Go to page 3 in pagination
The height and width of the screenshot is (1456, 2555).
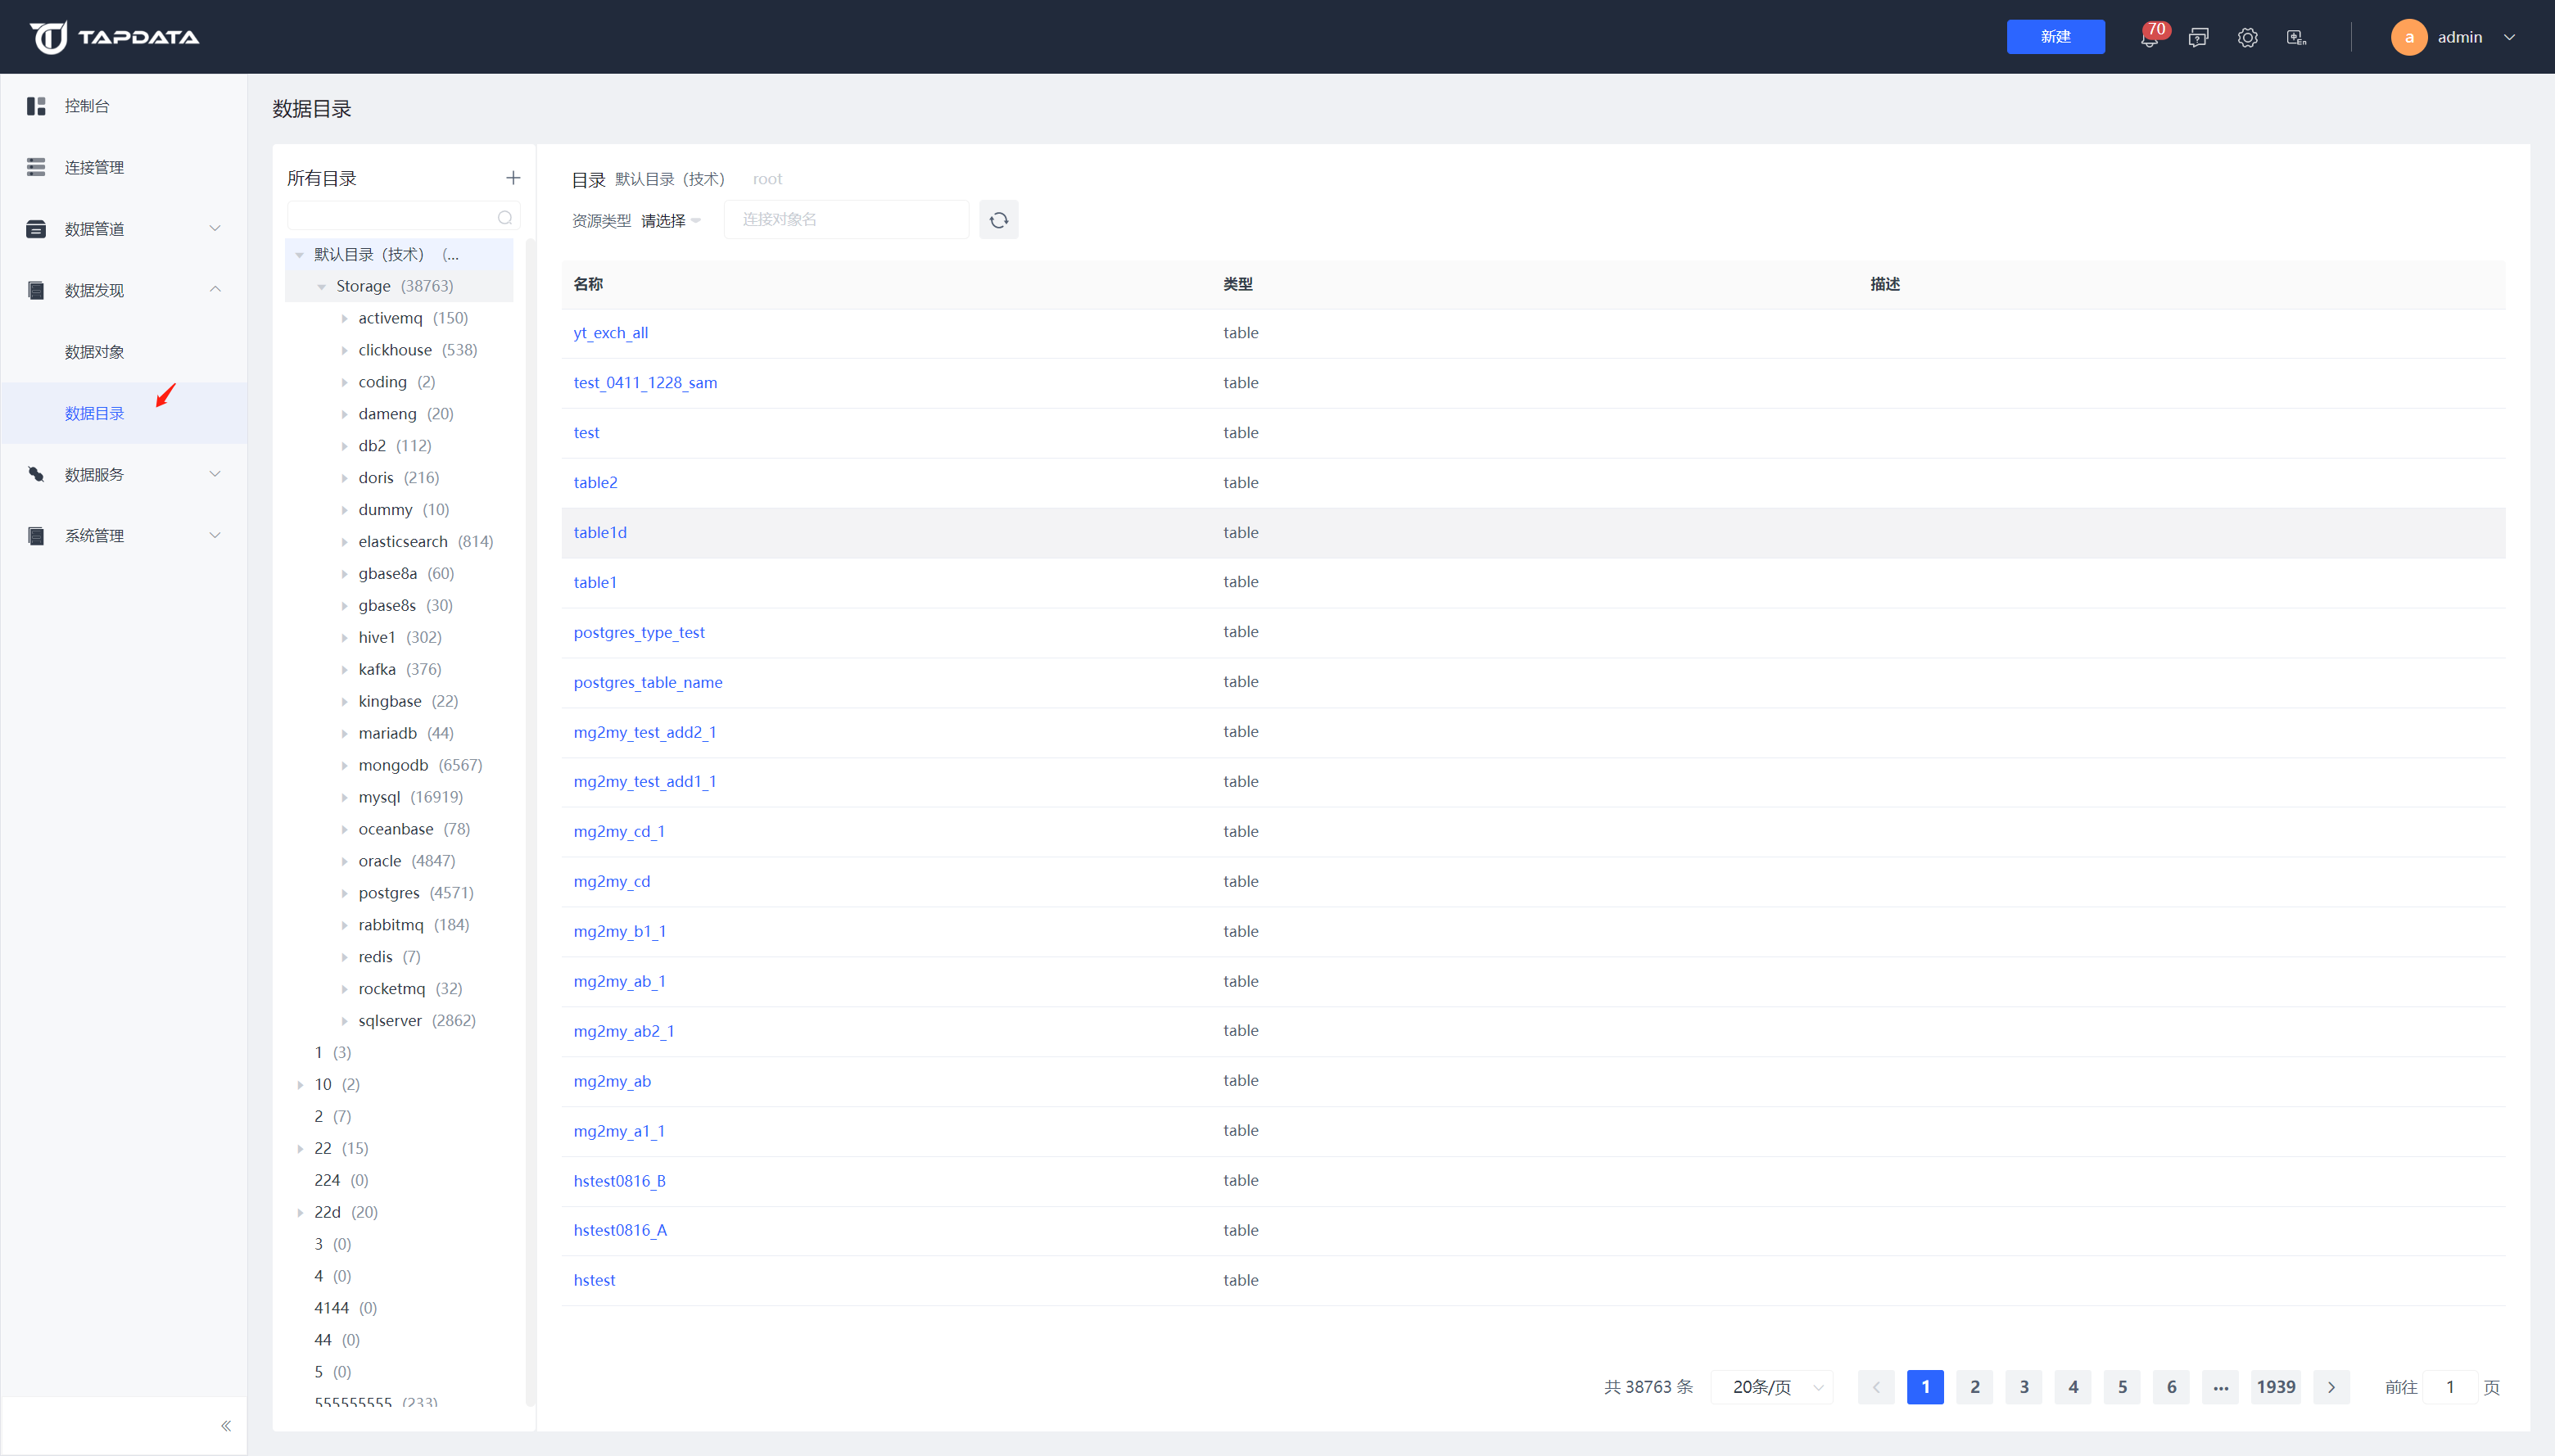click(x=2023, y=1387)
